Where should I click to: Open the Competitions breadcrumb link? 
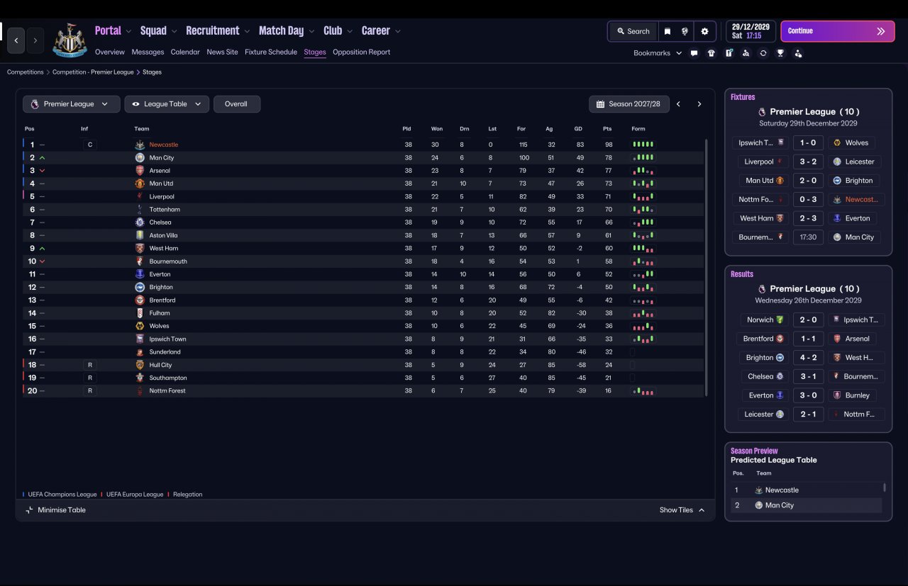(x=26, y=72)
